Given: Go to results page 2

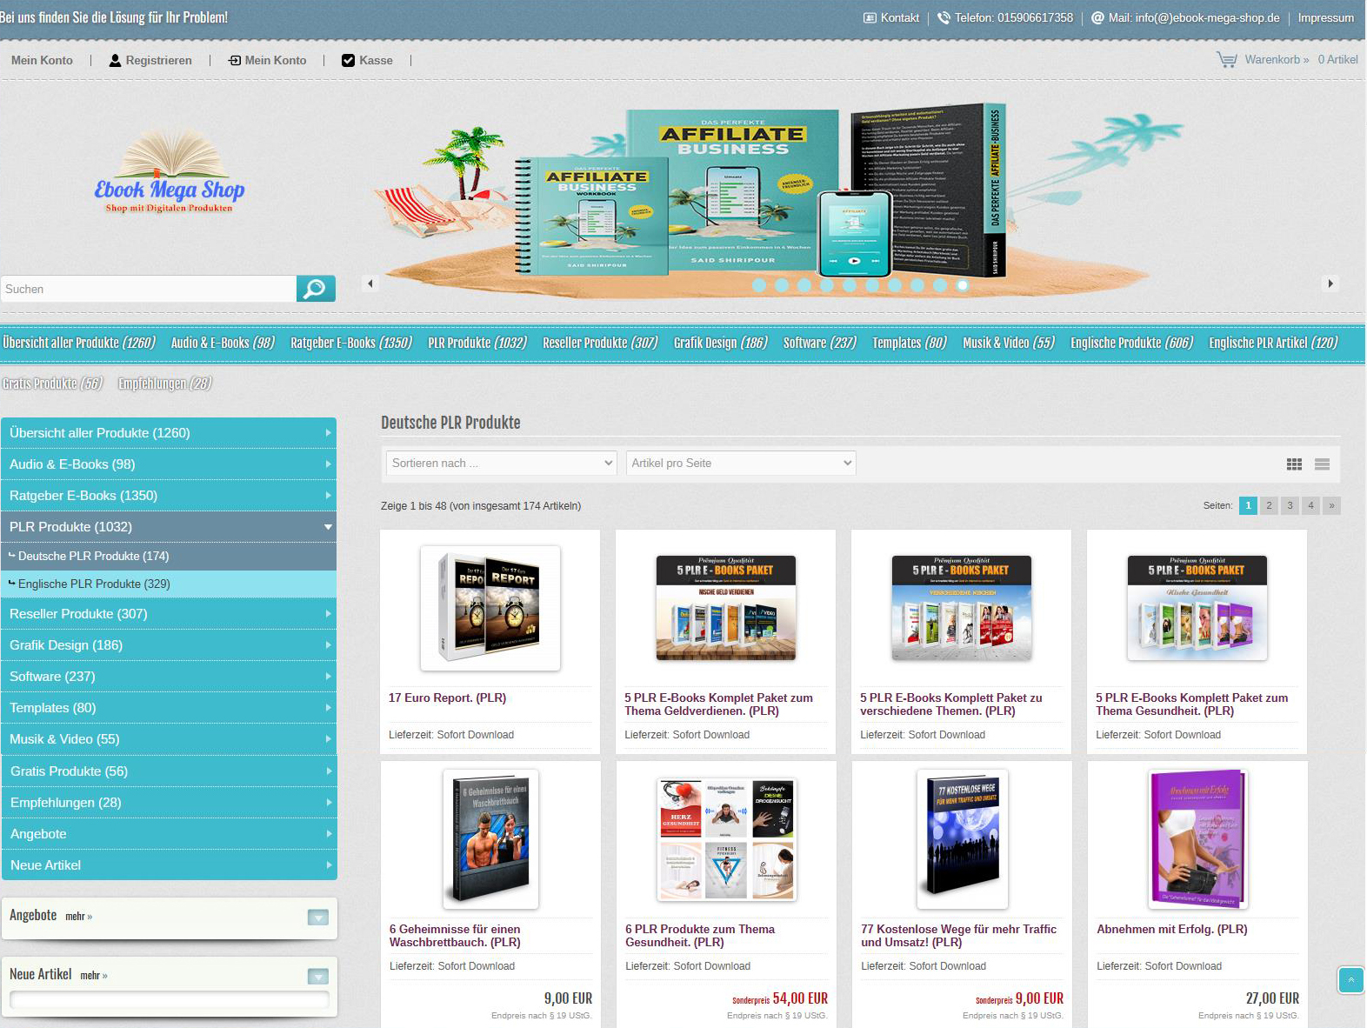Looking at the screenshot, I should [1269, 505].
